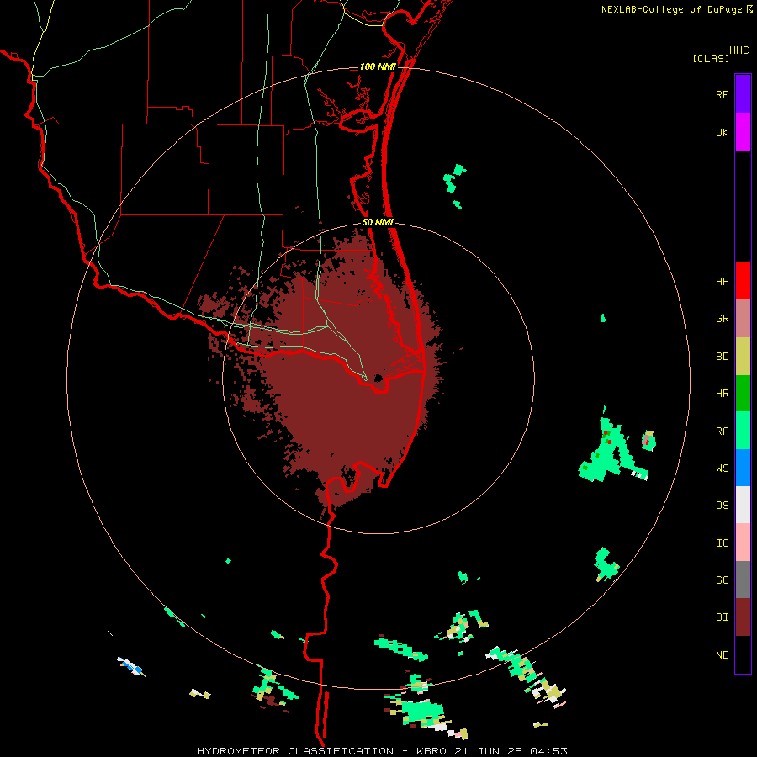The height and width of the screenshot is (757, 757).
Task: Click the IC light pink legend swatch
Action: [x=743, y=543]
